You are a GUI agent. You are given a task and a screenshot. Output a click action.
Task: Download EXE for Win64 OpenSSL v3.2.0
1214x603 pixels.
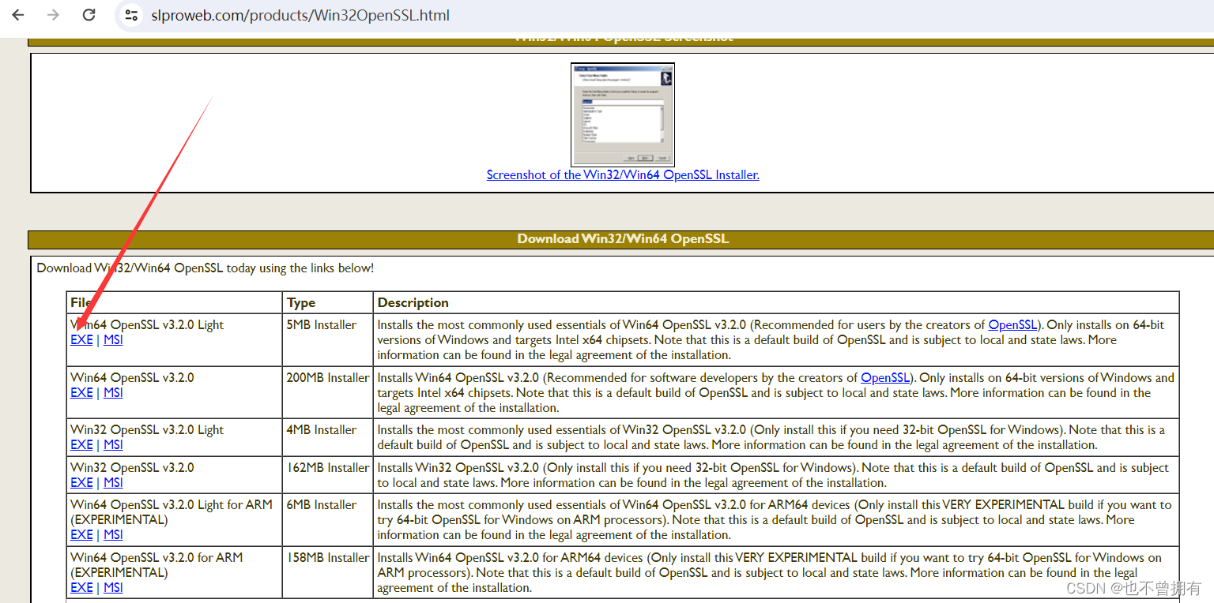(81, 392)
